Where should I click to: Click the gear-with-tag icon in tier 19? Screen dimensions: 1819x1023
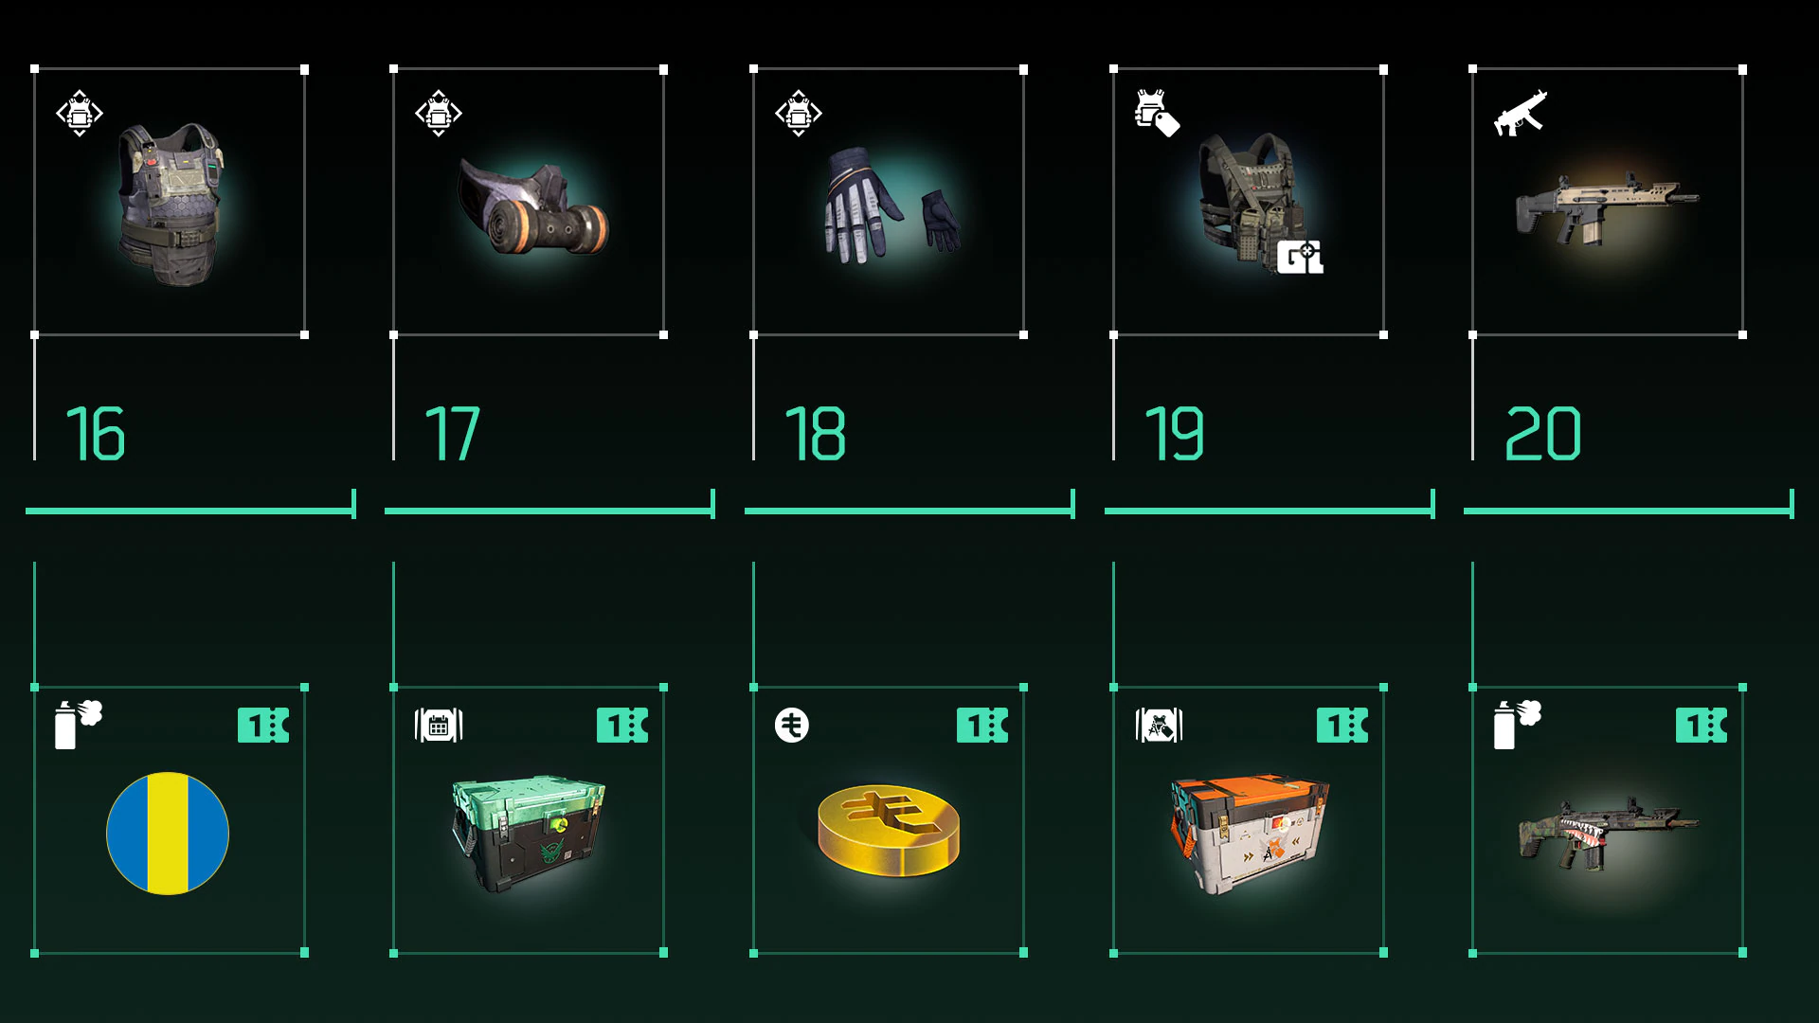pos(1157,113)
